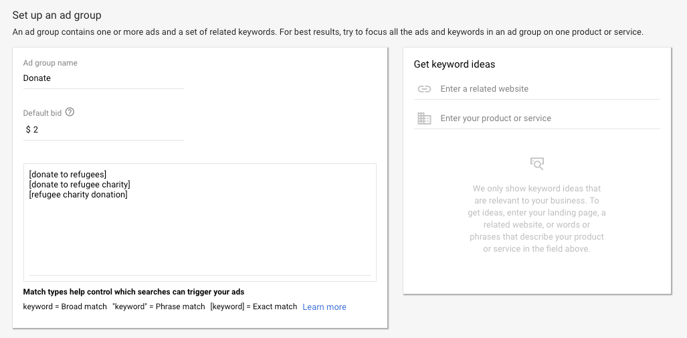Screen dimensions: 687x338
Task: Click the Ad group name label
Action: 50,63
